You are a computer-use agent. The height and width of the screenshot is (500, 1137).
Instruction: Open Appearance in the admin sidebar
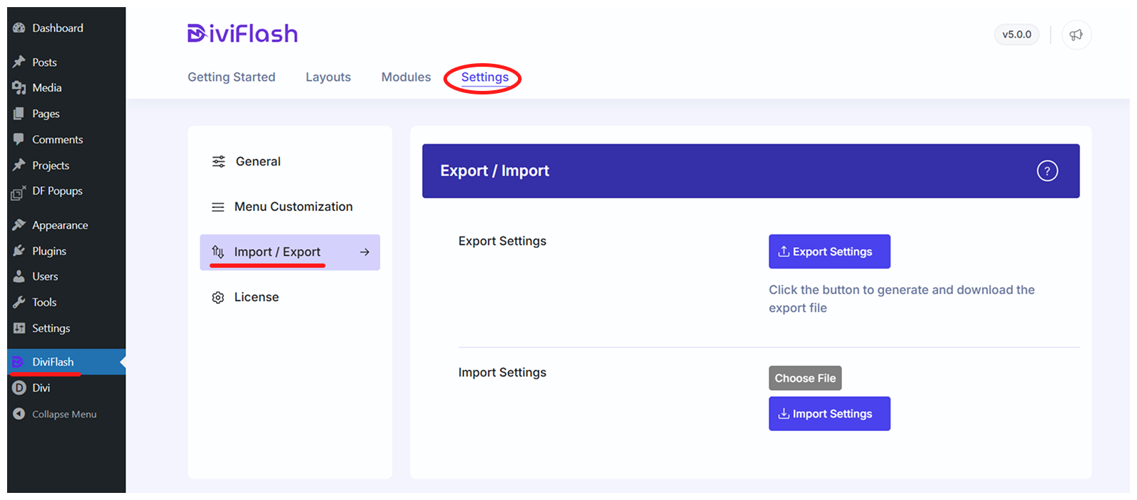[60, 225]
